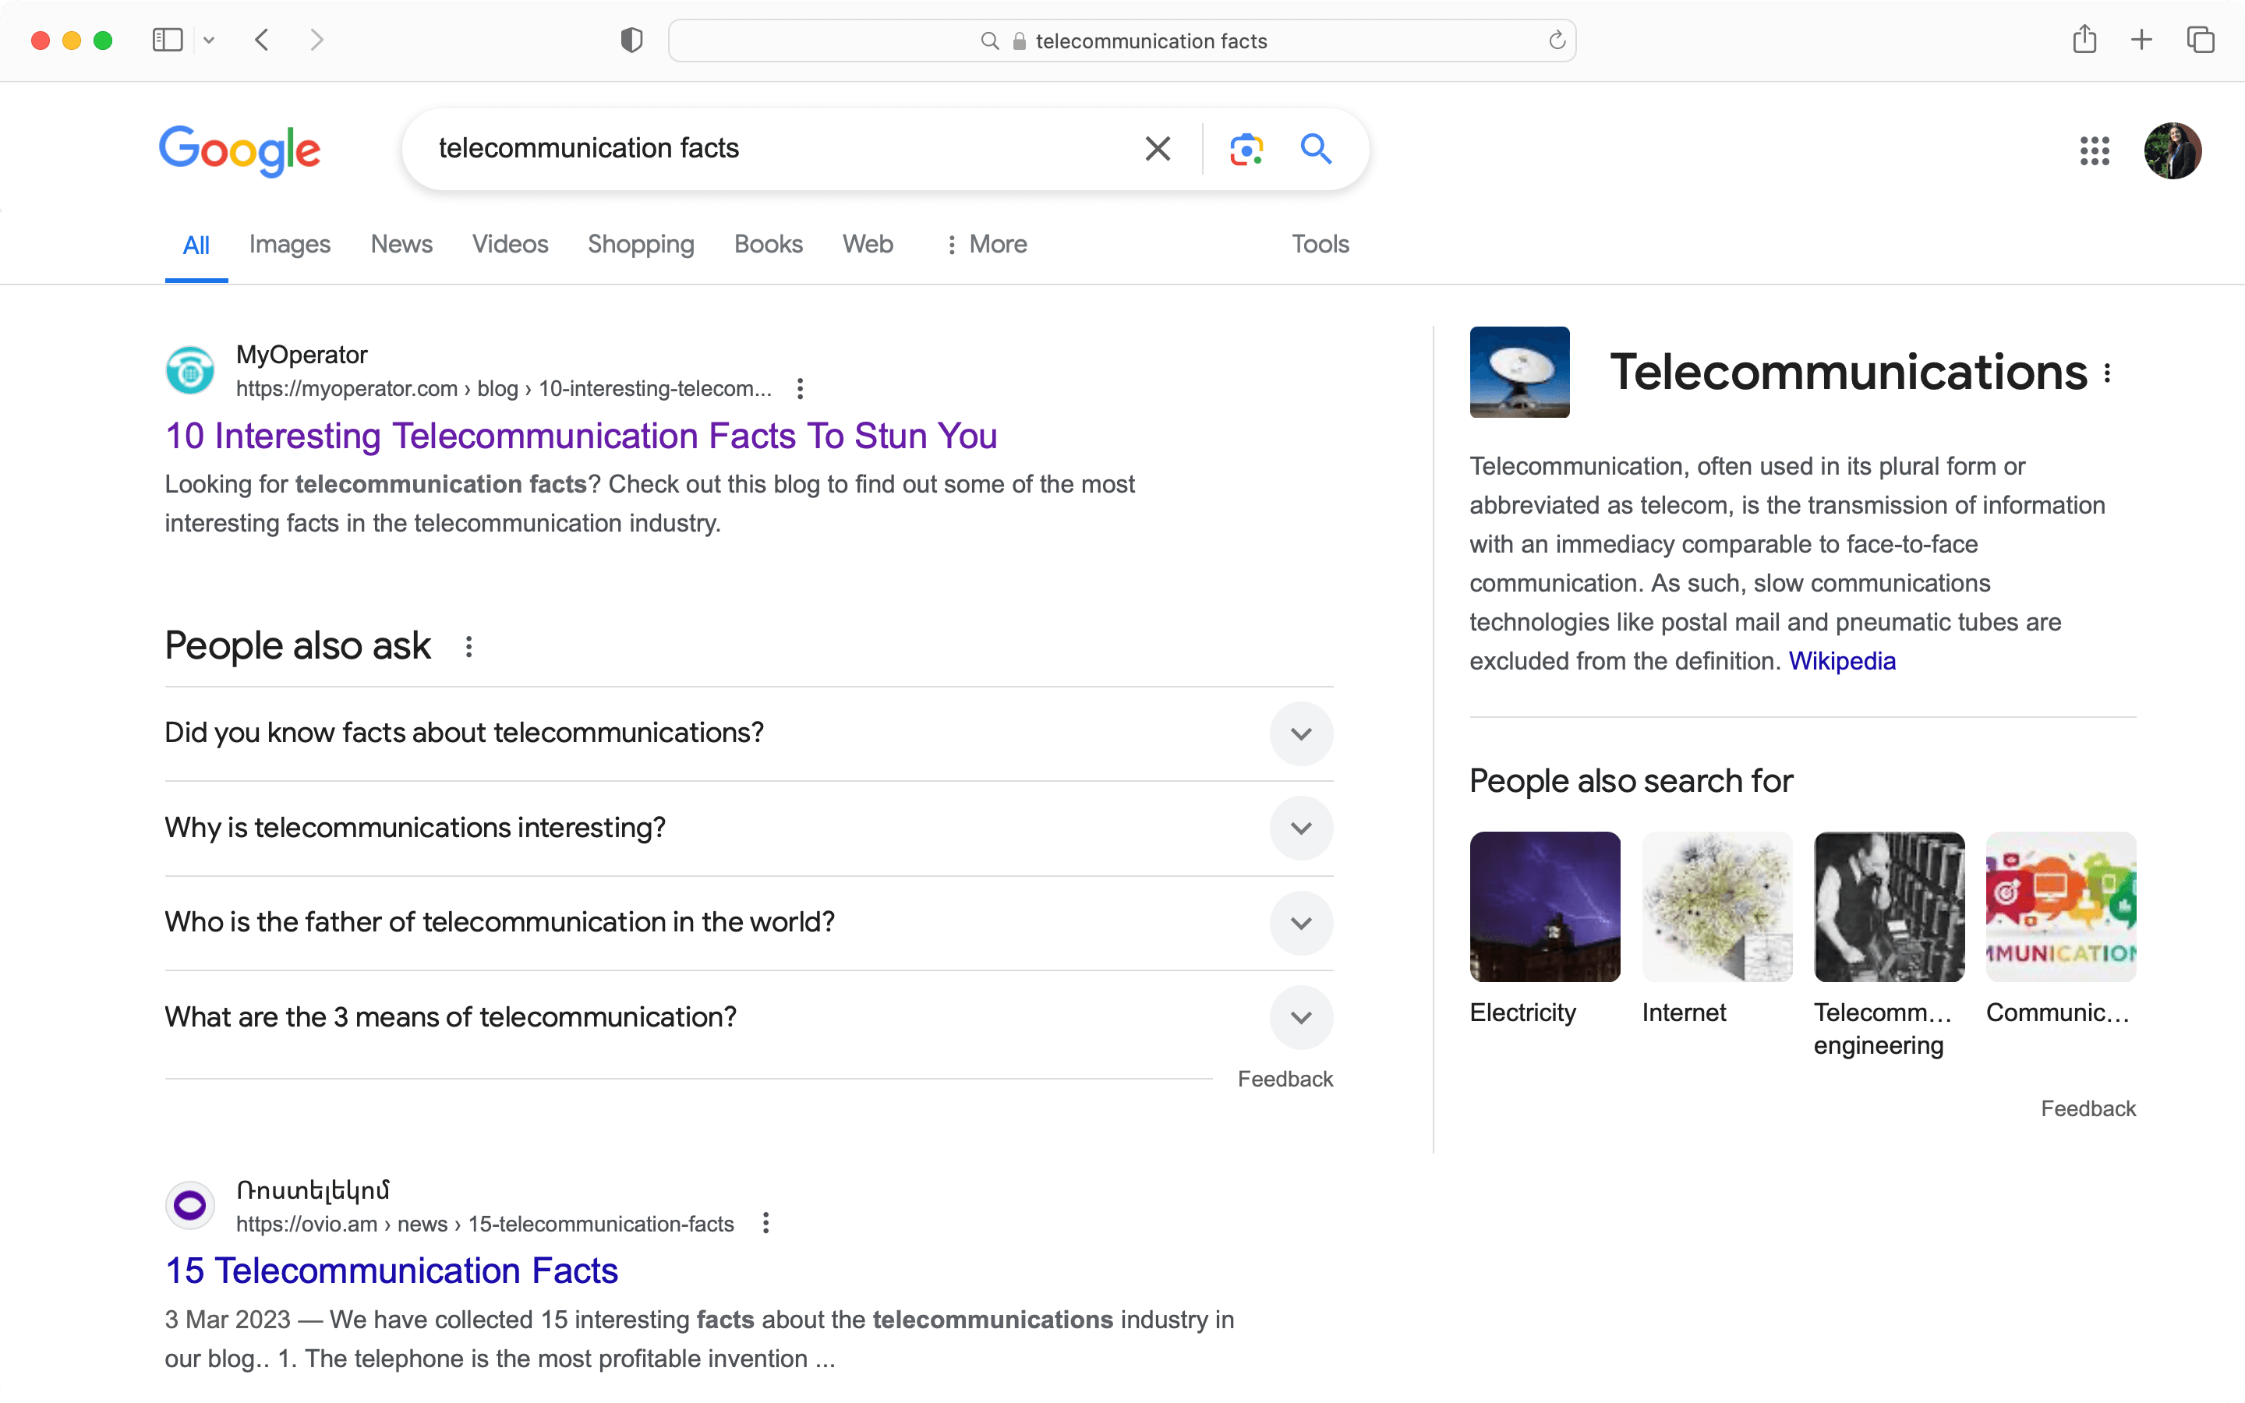Go back to the previous page
The width and height of the screenshot is (2245, 1403).
pos(262,40)
